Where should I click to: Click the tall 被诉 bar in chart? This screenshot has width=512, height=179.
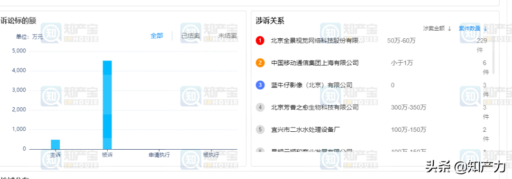click(107, 105)
